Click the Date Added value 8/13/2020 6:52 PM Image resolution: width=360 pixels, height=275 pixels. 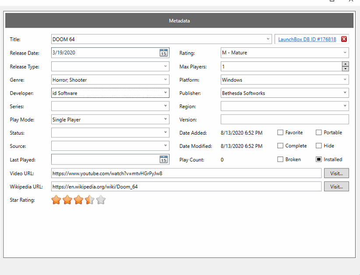[241, 132]
